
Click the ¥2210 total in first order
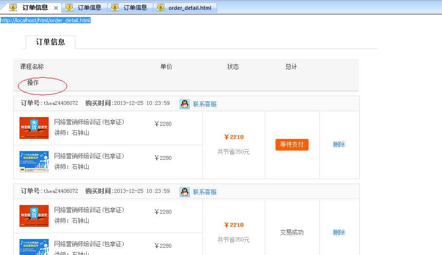[x=234, y=137]
